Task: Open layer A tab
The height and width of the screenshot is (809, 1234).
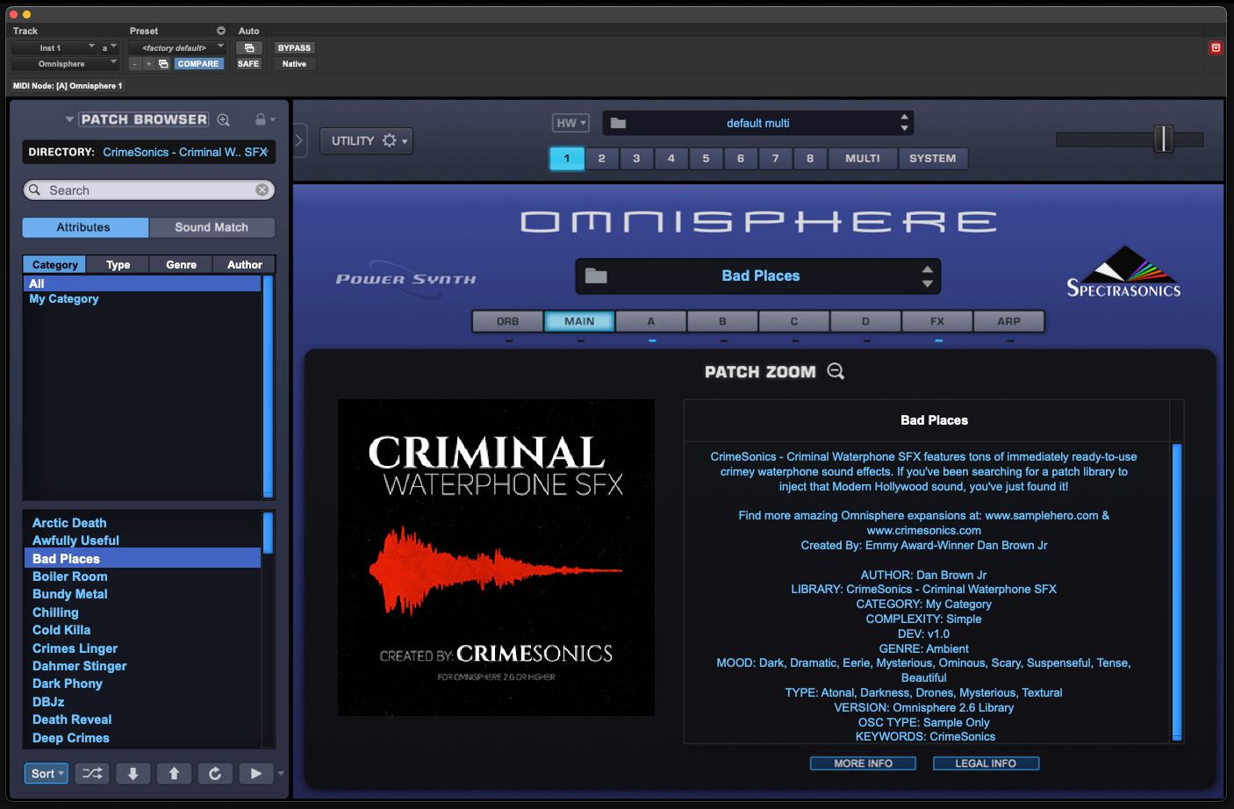Action: (651, 321)
